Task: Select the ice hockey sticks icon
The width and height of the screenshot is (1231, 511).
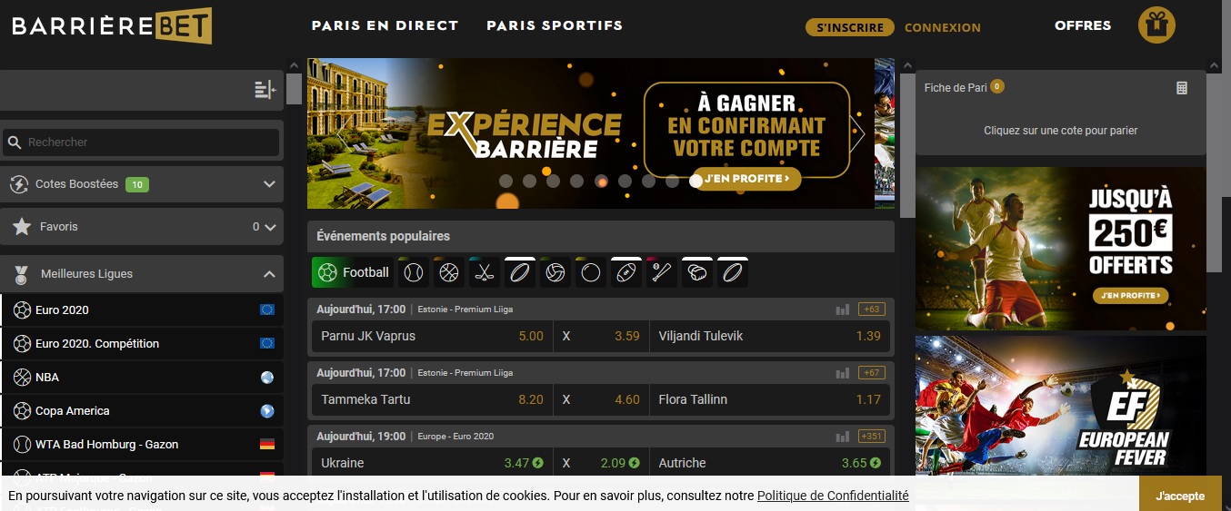Action: click(x=485, y=272)
